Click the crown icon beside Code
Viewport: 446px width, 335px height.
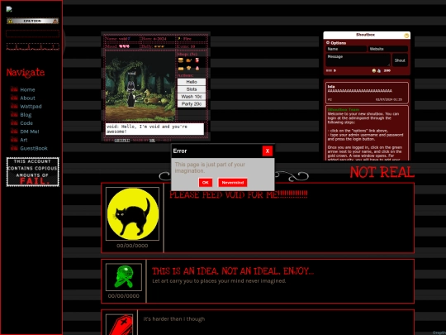(x=14, y=122)
